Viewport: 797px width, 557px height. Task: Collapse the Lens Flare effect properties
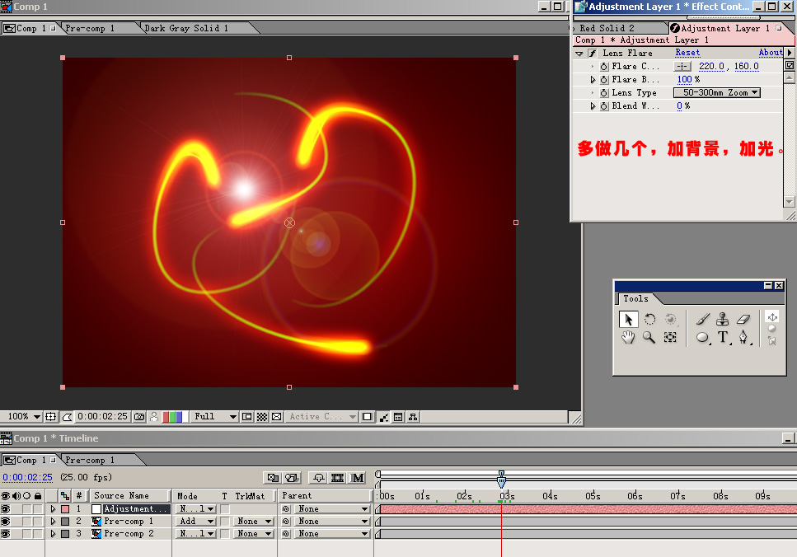[x=579, y=54]
